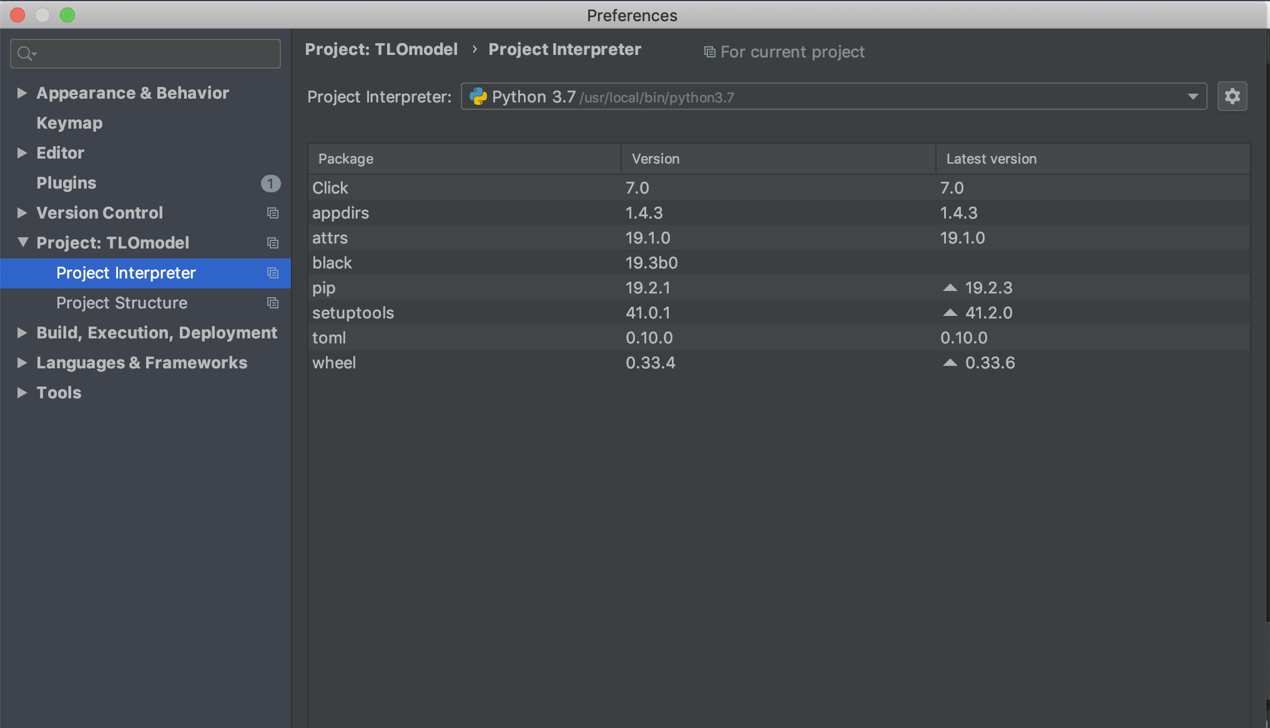
Task: Open Plugins settings page
Action: point(66,183)
